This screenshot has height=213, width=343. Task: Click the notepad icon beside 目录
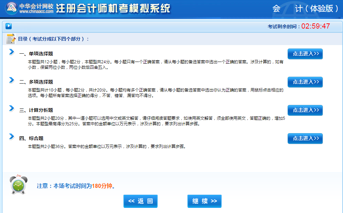(11, 39)
